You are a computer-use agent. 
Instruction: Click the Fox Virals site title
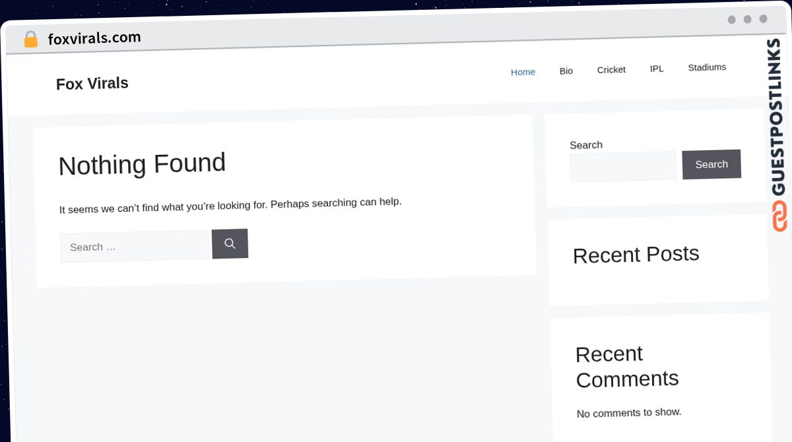click(92, 84)
